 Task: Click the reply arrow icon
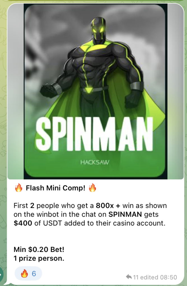[x=129, y=277]
